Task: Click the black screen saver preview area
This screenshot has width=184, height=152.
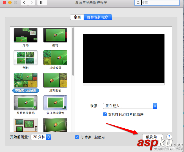Action: tap(124, 59)
